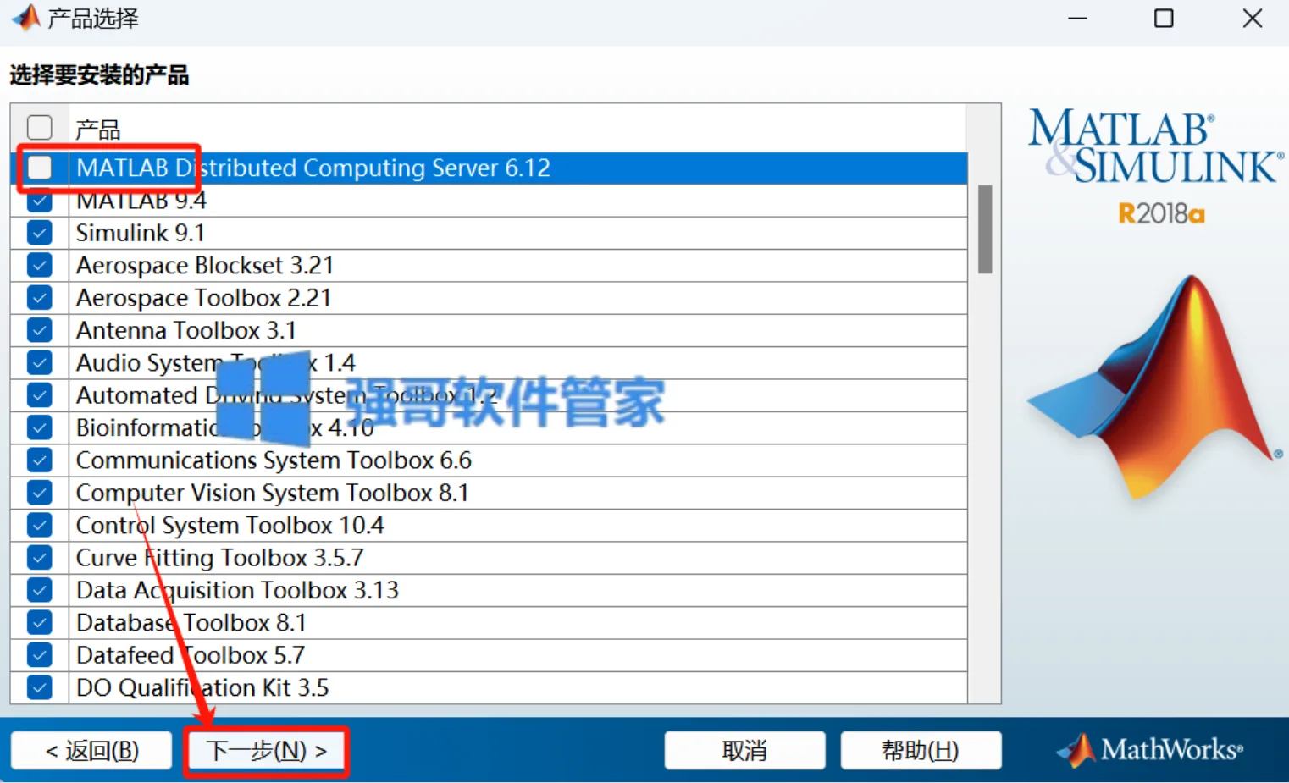Click the 下一步(N) next button
This screenshot has height=783, width=1289.
click(x=267, y=751)
